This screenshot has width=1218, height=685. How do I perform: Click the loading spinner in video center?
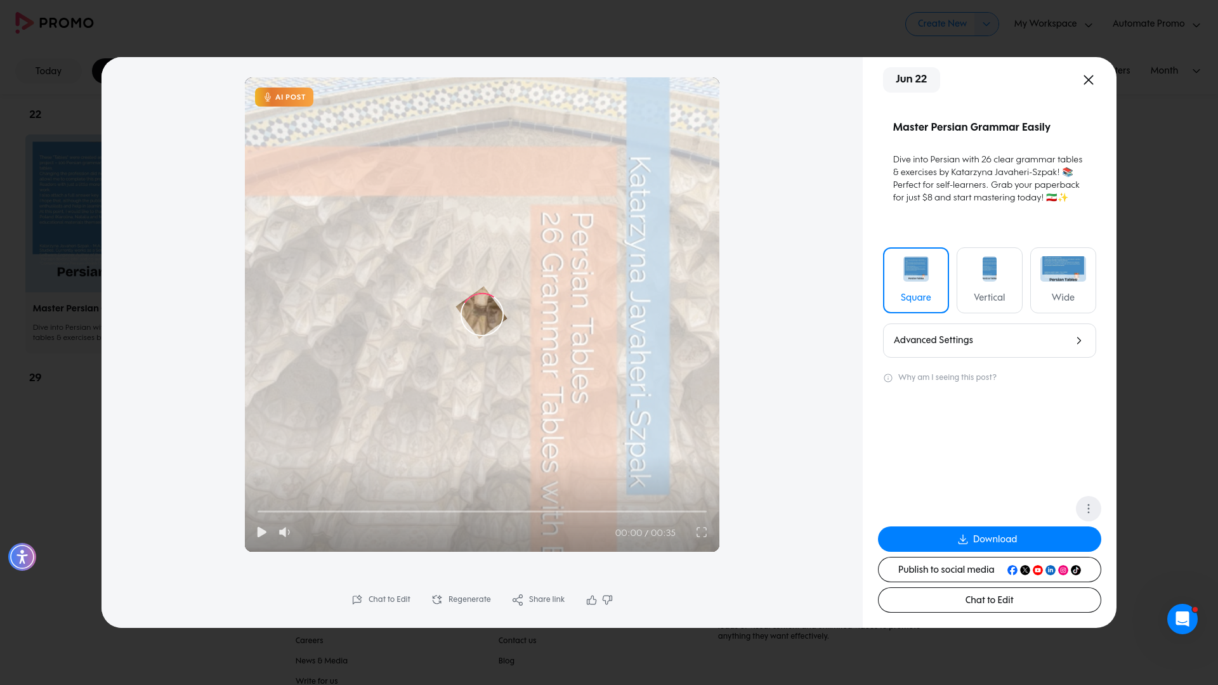[x=481, y=313]
